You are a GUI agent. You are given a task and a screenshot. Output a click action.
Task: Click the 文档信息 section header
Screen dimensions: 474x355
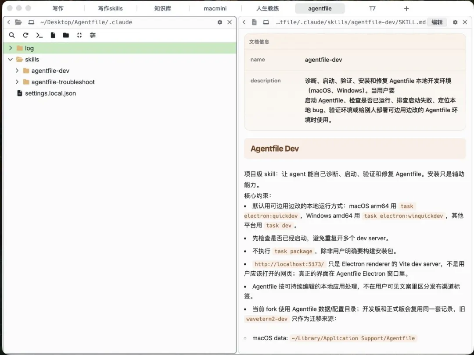coord(259,42)
